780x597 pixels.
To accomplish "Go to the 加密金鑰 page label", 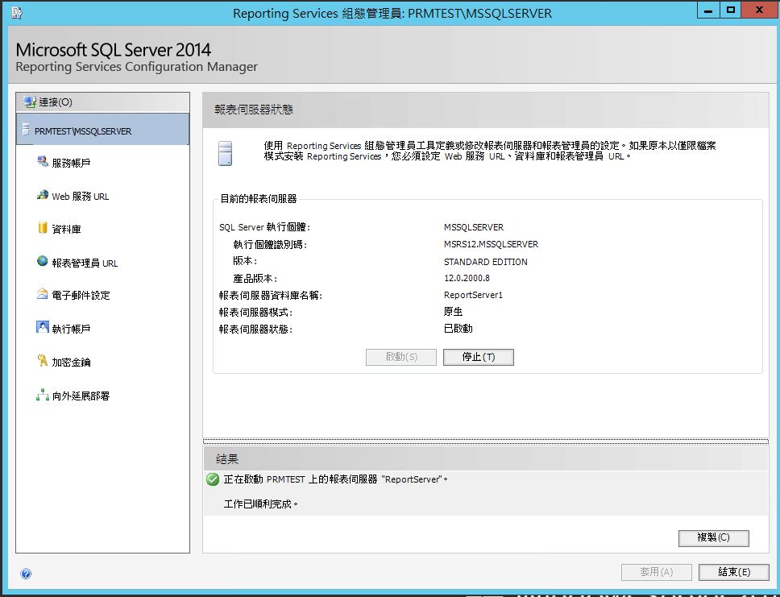I will 72,363.
